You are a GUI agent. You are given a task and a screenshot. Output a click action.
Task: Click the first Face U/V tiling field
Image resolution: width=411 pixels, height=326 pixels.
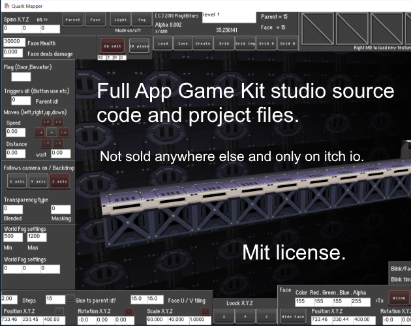(139, 299)
